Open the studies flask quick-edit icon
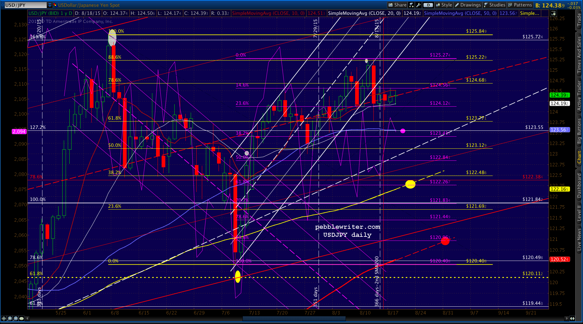This screenshot has height=324, width=583. (411, 5)
